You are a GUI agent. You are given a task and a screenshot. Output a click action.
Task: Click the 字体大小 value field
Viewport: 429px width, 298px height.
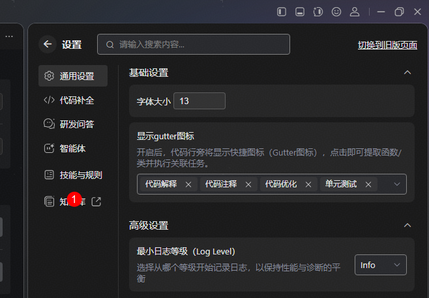coord(200,101)
